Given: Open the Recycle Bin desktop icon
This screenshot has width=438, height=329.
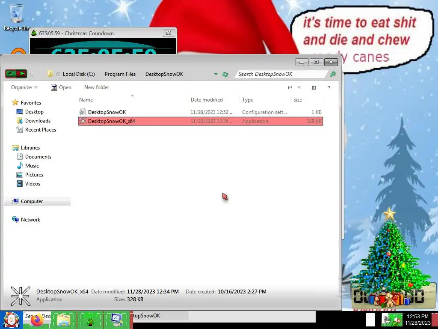Looking at the screenshot, I should coord(16,17).
